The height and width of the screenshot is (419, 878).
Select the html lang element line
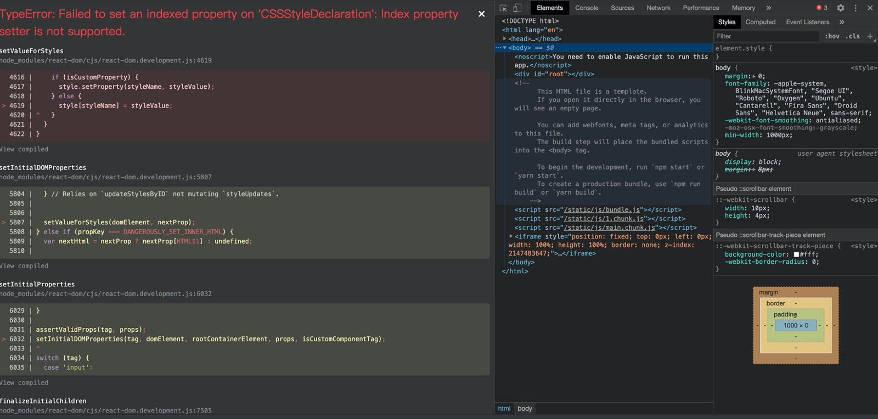point(532,30)
